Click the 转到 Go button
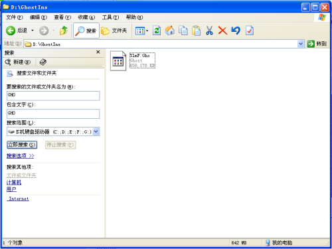 (x=317, y=44)
